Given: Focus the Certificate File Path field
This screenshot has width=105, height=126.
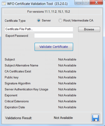Looking at the screenshot, I should pyautogui.click(x=39, y=29).
